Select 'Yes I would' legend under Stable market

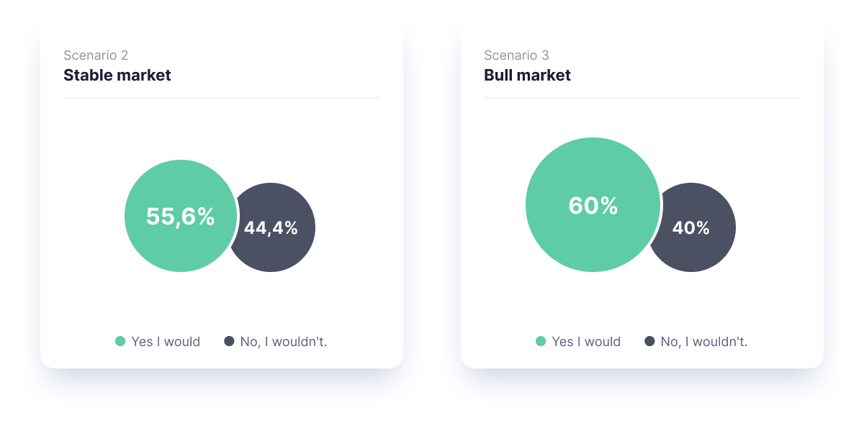click(166, 342)
